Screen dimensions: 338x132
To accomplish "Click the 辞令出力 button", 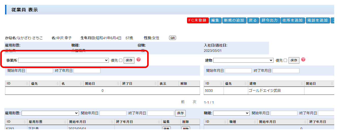I will click(269, 20).
